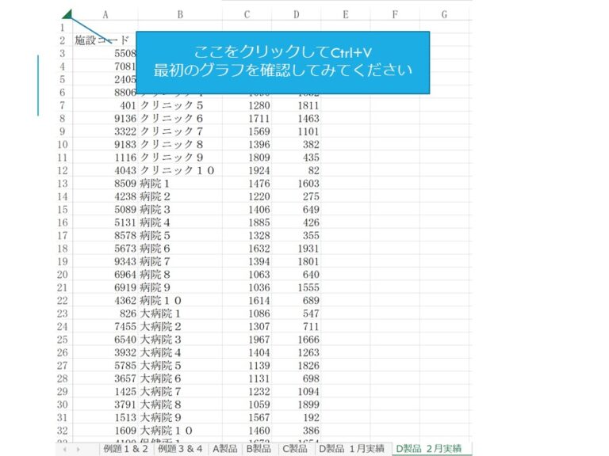
Task: Select the value 1263 in 大病院４ row
Action: coord(297,352)
